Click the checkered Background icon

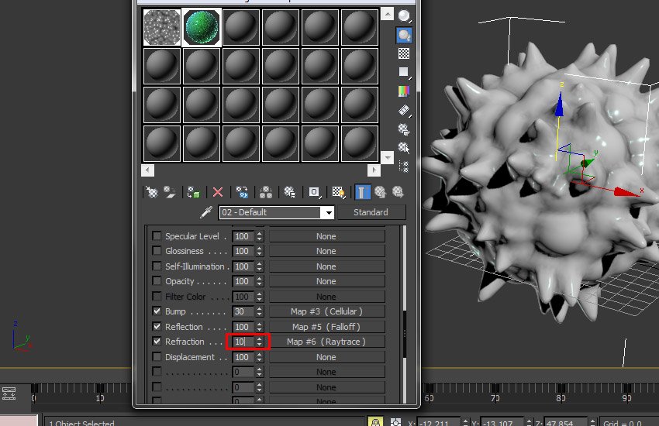404,53
